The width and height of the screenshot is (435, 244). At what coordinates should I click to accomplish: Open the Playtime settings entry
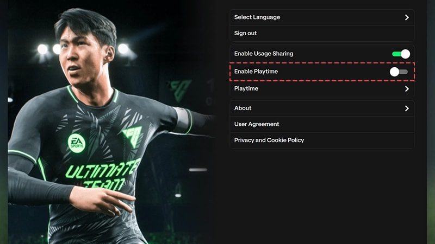click(322, 89)
